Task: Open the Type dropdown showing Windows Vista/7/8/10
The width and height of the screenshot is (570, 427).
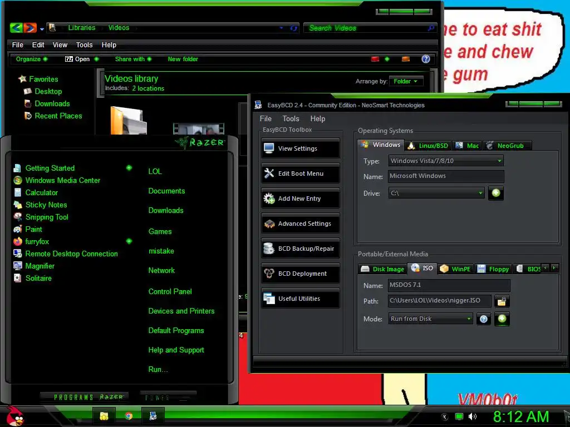Action: [446, 161]
